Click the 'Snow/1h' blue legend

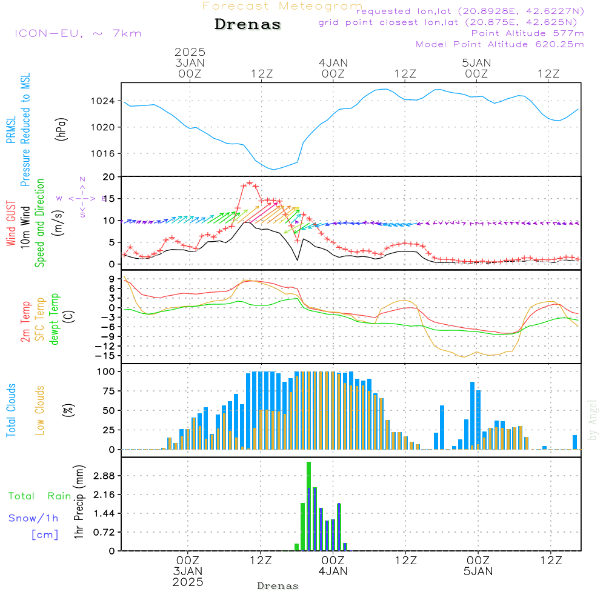click(x=33, y=518)
